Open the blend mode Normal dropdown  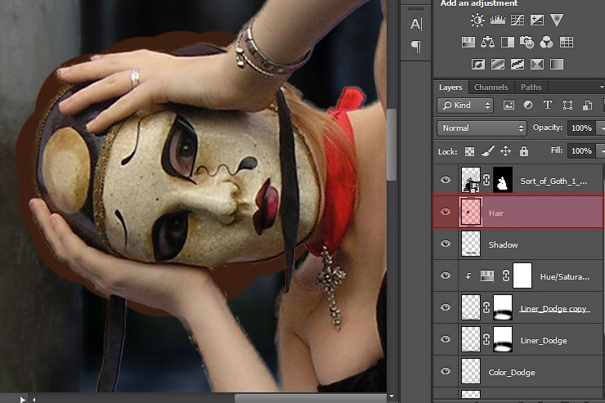click(x=482, y=128)
